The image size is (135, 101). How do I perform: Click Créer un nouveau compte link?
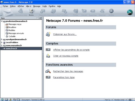[x=66, y=56]
